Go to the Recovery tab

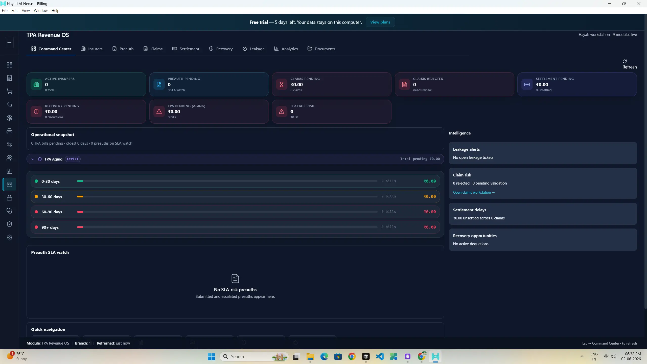click(221, 49)
